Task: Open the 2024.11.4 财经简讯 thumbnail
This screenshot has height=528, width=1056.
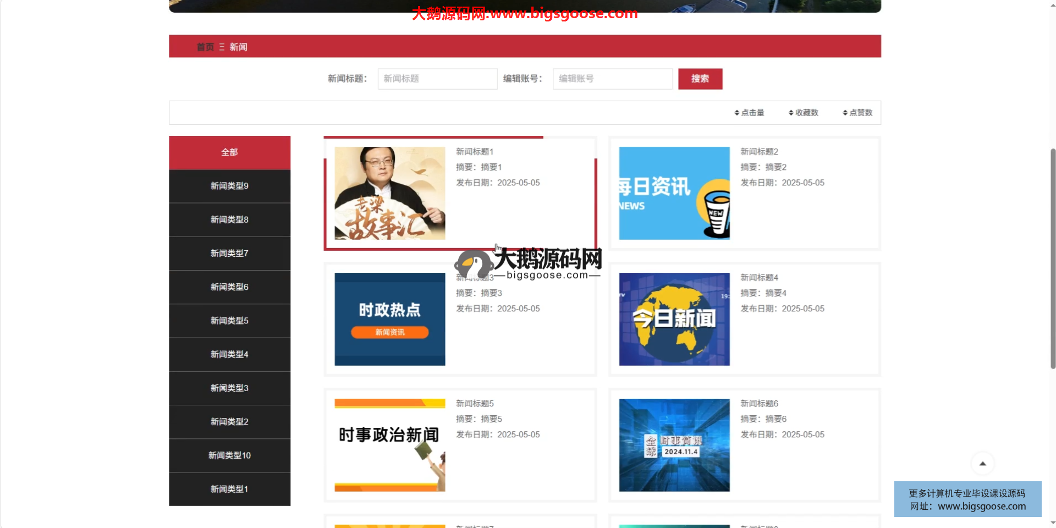Action: (x=674, y=445)
